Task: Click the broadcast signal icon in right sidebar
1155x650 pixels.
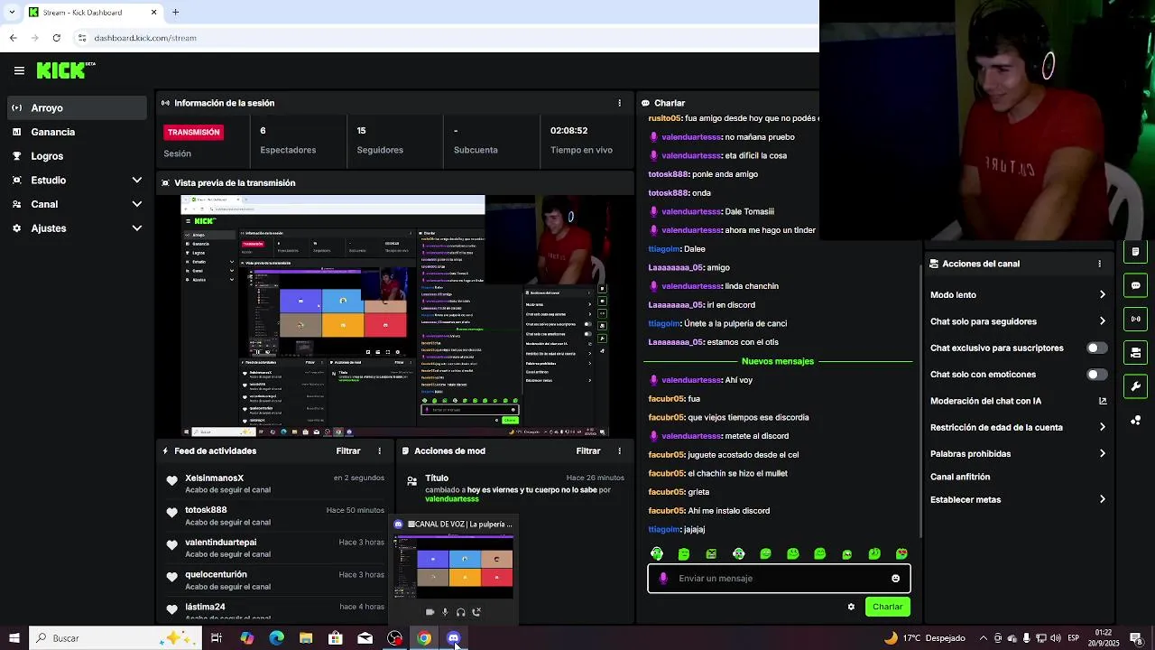Action: [x=1135, y=319]
